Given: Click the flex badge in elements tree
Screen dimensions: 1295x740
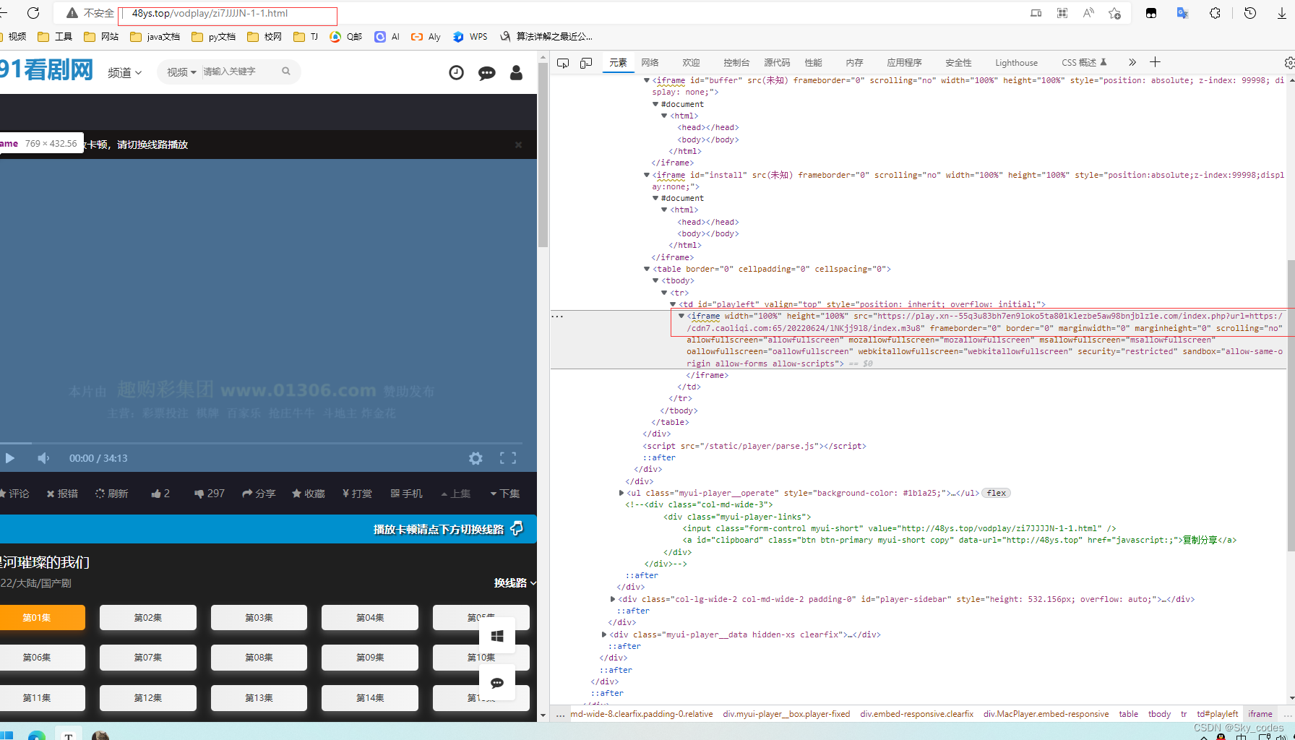Looking at the screenshot, I should click(997, 493).
